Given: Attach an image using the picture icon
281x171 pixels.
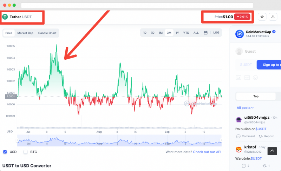Looking at the screenshot, I should click(238, 78).
